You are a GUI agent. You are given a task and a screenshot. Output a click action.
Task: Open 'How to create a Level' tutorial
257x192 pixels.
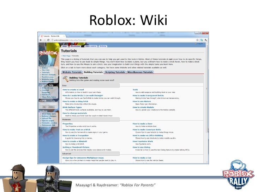pos(73,90)
